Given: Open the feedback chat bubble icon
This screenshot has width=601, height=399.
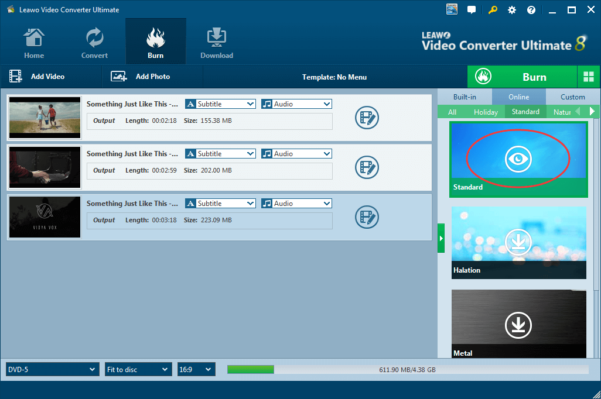Looking at the screenshot, I should click(472, 10).
